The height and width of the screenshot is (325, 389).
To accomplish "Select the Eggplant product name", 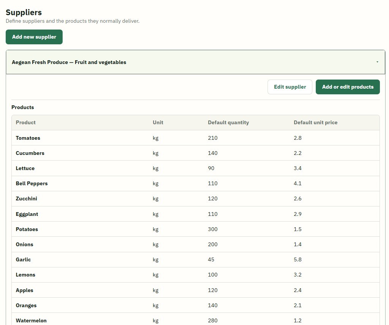I will (27, 214).
